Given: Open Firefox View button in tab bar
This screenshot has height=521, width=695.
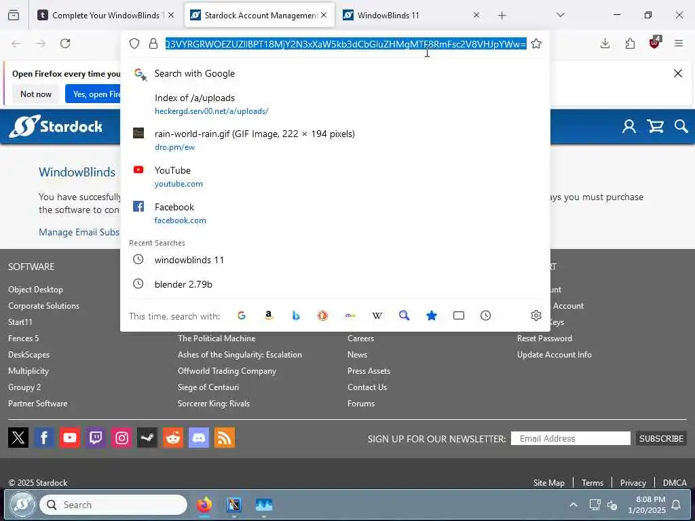Looking at the screenshot, I should tap(14, 15).
